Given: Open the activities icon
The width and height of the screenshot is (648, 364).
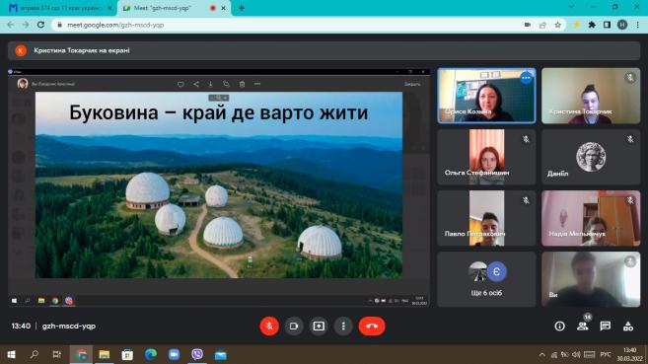Looking at the screenshot, I should (628, 327).
